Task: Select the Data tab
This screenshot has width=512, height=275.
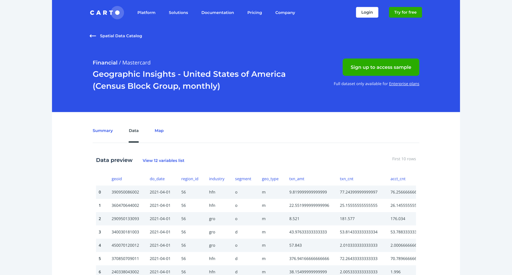Action: click(134, 131)
